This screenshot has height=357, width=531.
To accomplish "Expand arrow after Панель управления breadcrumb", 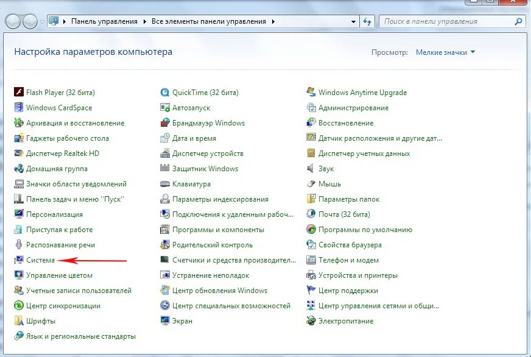I will (x=144, y=21).
